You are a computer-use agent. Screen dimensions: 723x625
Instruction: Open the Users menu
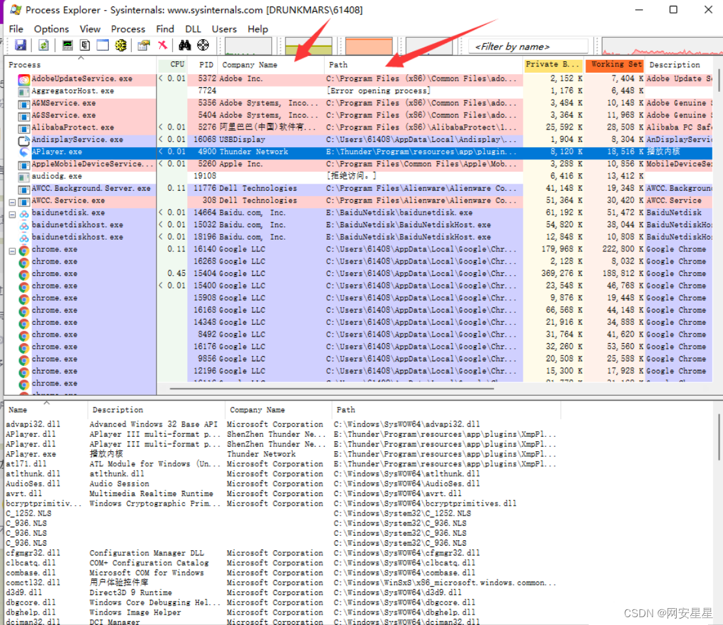(224, 29)
